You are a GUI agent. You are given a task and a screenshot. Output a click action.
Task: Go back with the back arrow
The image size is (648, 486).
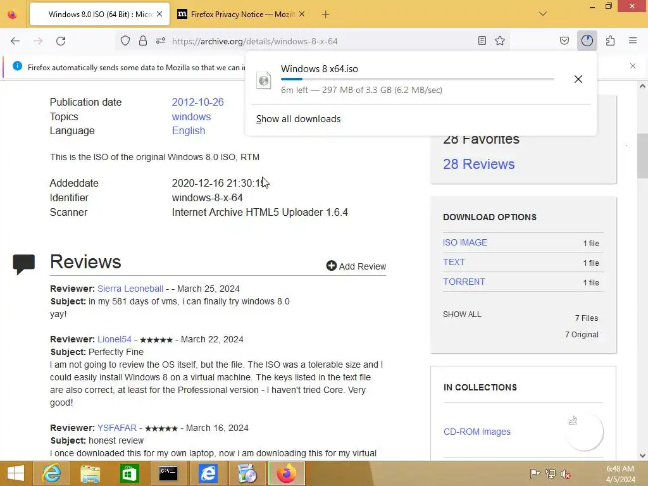point(15,41)
